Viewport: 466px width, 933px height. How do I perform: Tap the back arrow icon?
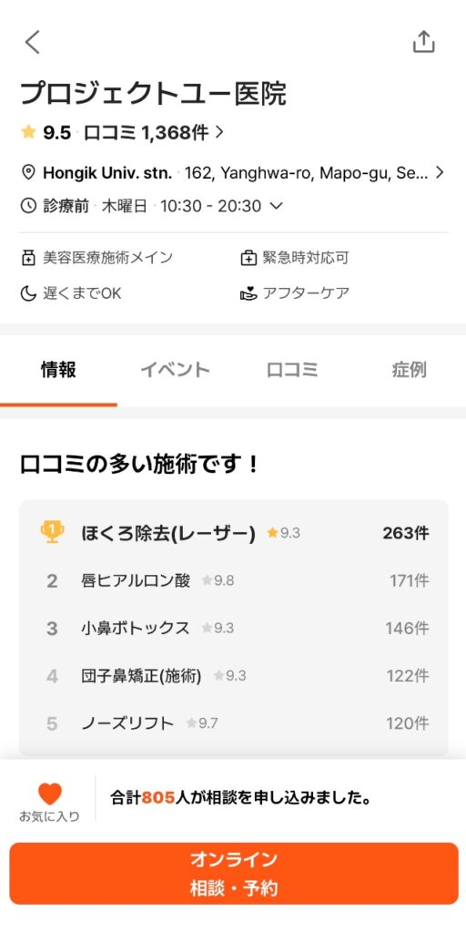(32, 42)
